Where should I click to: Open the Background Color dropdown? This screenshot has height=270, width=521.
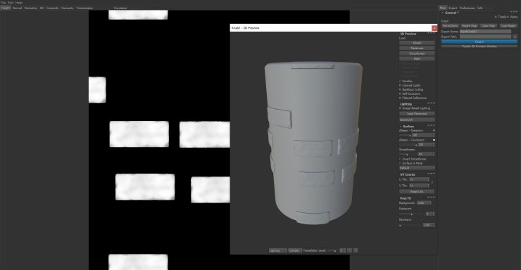425,203
